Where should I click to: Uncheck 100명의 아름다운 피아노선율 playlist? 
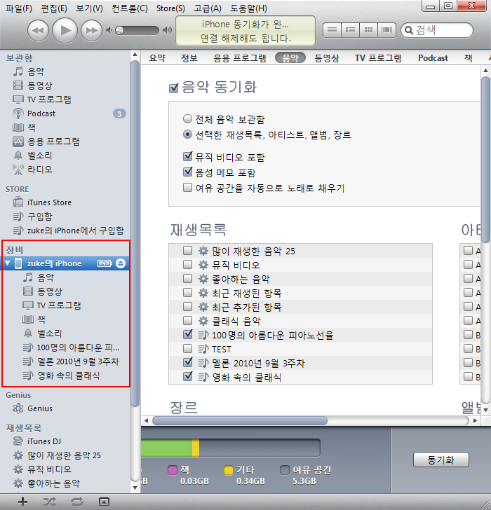(187, 334)
